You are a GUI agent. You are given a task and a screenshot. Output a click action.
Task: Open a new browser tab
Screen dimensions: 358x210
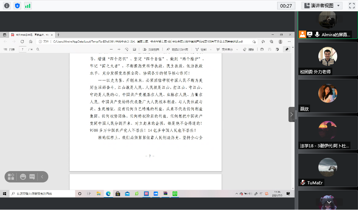pos(58,34)
